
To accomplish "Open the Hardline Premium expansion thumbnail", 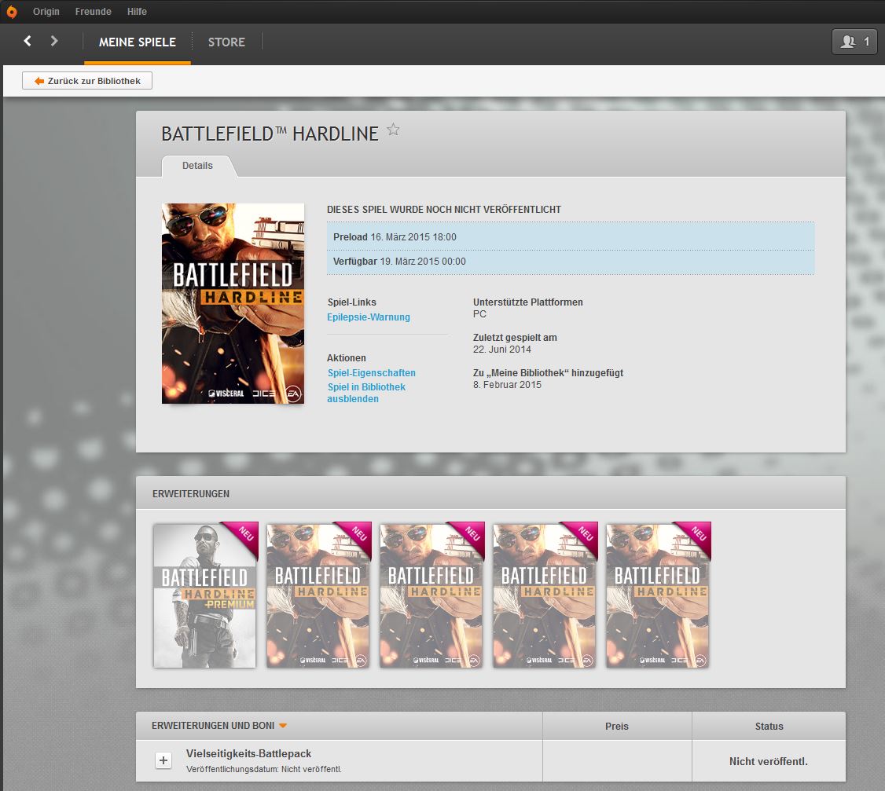I will click(x=204, y=595).
